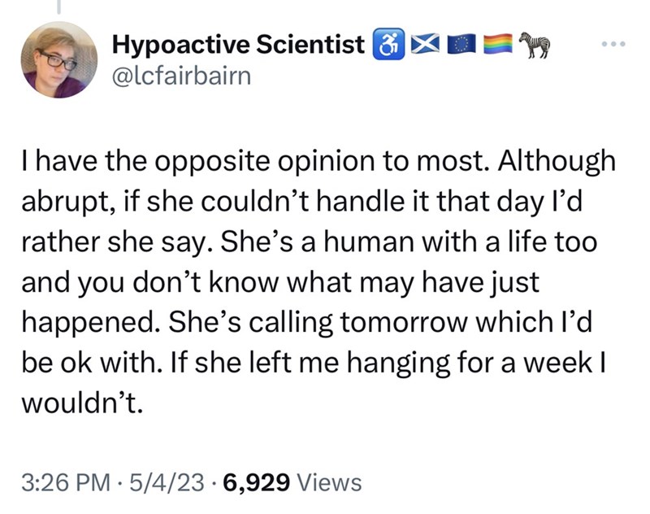
Task: View the 6,929 view count analytics
Action: pos(256,482)
